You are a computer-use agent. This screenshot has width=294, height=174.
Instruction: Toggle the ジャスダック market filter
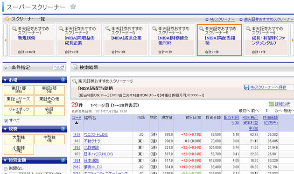click(19, 111)
